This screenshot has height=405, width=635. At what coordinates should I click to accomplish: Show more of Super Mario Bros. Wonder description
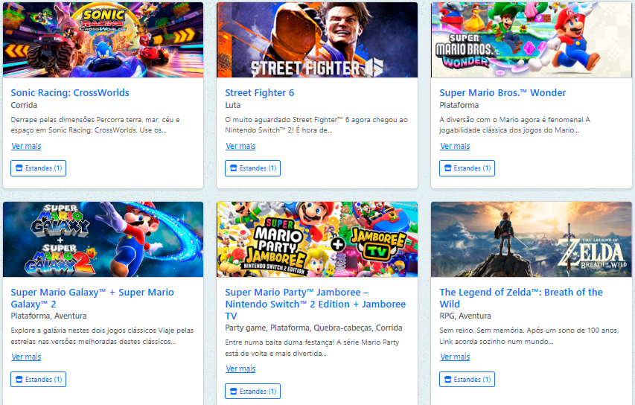pyautogui.click(x=455, y=147)
